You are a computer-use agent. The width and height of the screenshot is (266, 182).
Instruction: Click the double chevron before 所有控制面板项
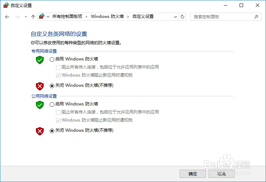(x=48, y=17)
